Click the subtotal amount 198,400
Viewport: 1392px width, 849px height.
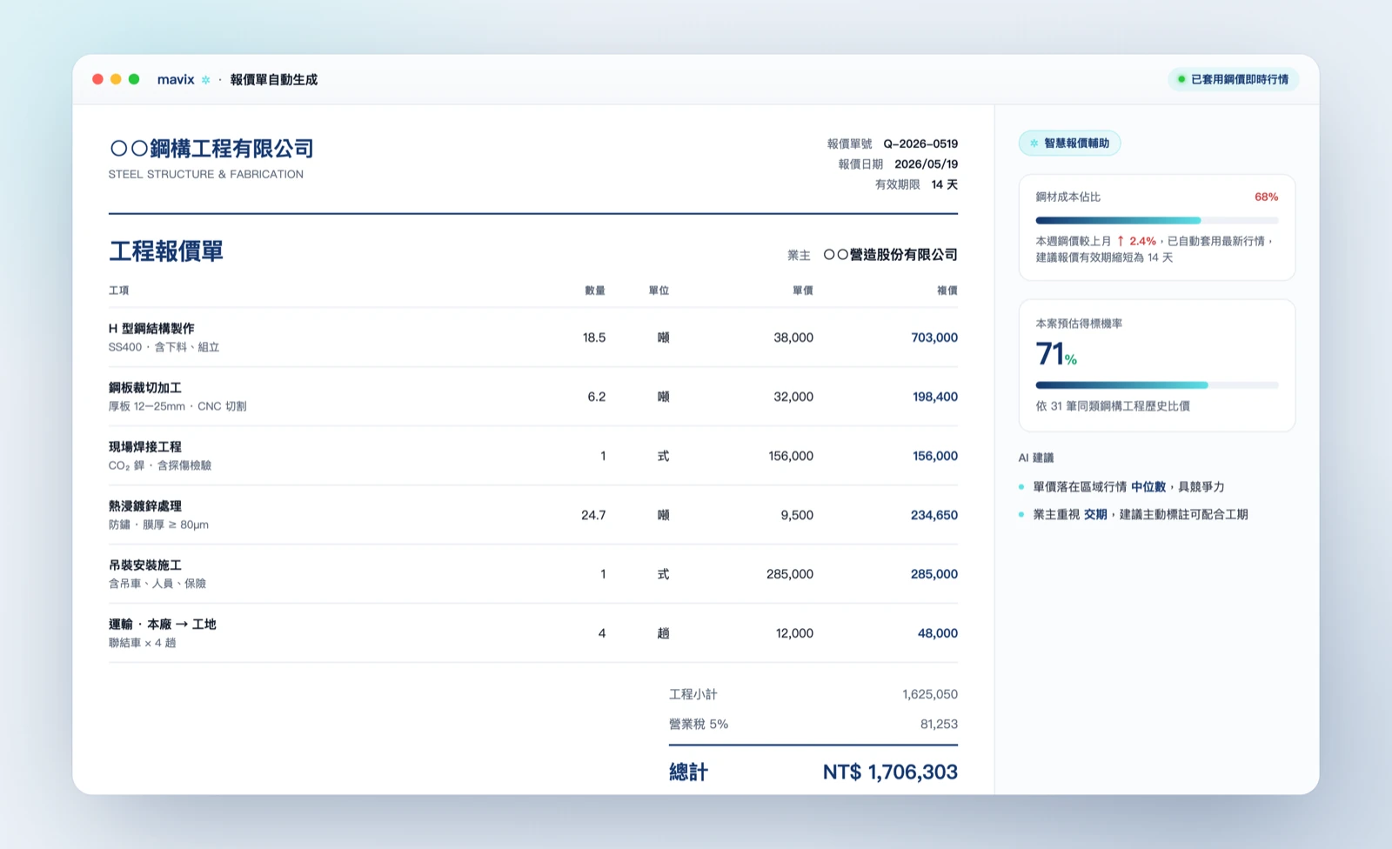935,397
